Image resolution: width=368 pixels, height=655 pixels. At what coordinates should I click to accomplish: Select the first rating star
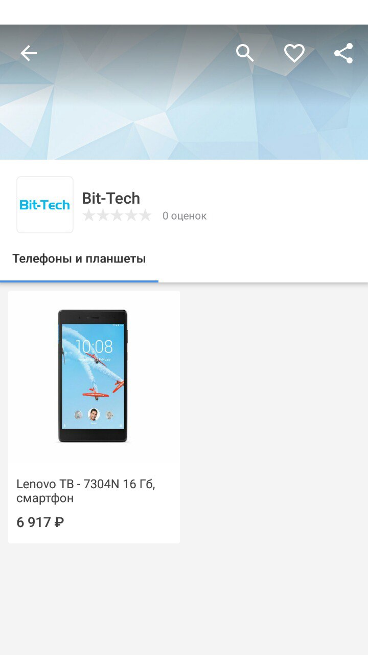tap(89, 215)
